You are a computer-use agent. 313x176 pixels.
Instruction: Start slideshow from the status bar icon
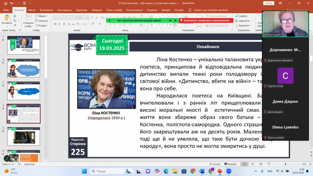(x=269, y=164)
